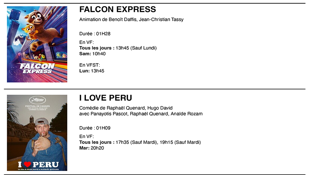
Task: Click the Raphaël Quenard, Hugo David director line
Action: [x=126, y=108]
